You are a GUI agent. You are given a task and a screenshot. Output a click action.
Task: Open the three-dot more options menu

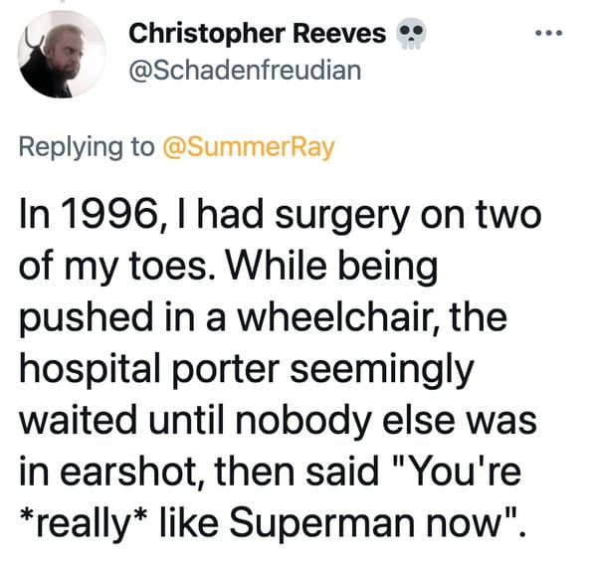[x=548, y=34]
